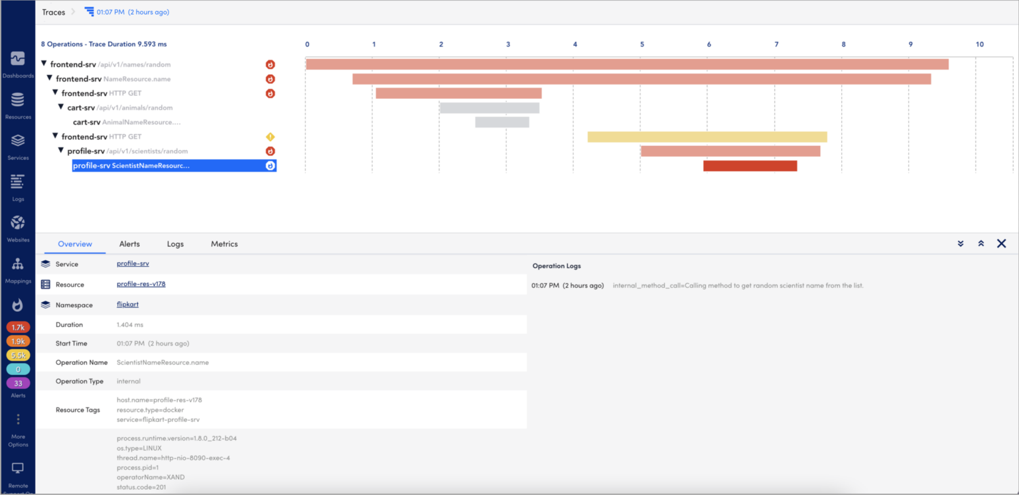Select the Resources sidebar icon
Image resolution: width=1019 pixels, height=495 pixels.
(18, 103)
